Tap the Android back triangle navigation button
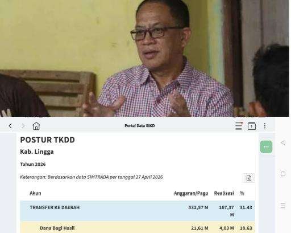This screenshot has height=233, width=291. [283, 142]
